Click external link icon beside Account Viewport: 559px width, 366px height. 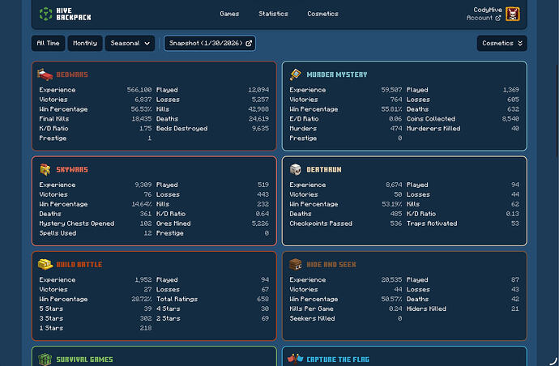coord(498,18)
